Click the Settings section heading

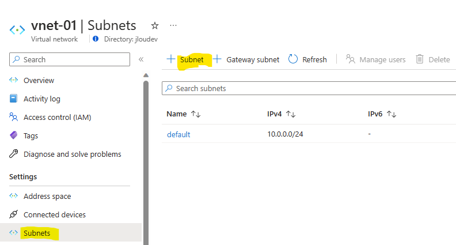pos(23,177)
